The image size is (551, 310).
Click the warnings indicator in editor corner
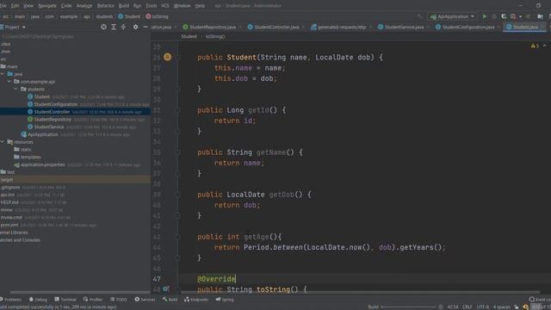coord(535,46)
